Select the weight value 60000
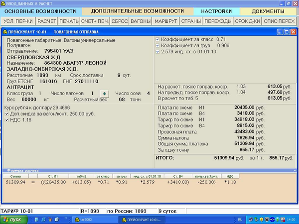This screenshot has height=224, width=299. [29, 100]
